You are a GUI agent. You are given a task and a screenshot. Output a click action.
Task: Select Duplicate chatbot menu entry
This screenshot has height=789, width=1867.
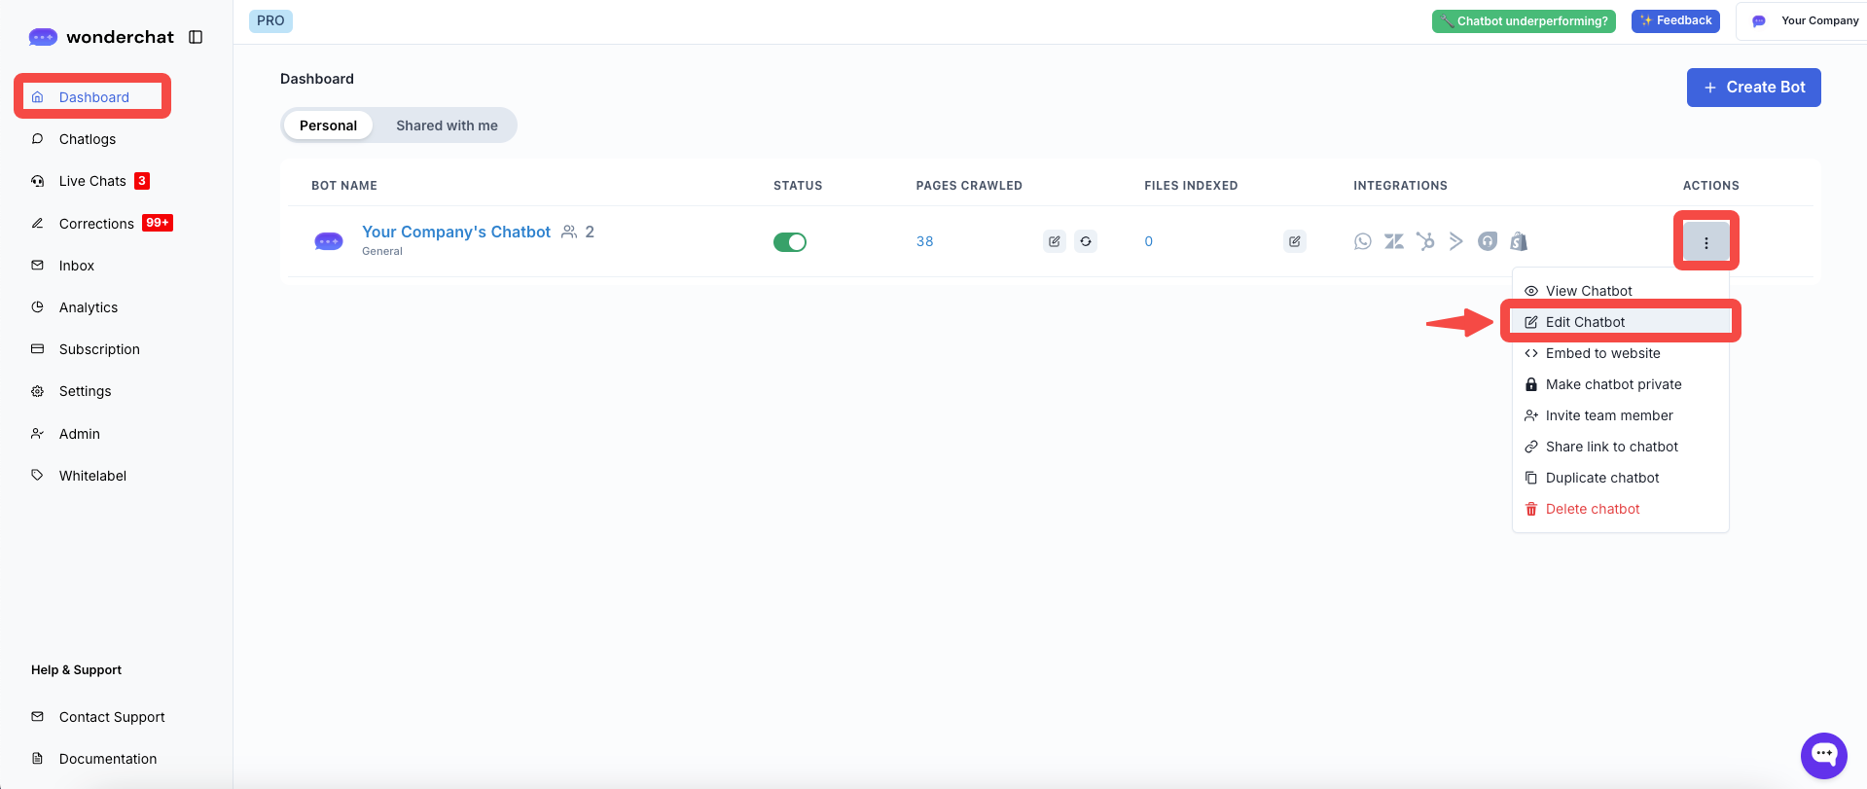point(1601,478)
